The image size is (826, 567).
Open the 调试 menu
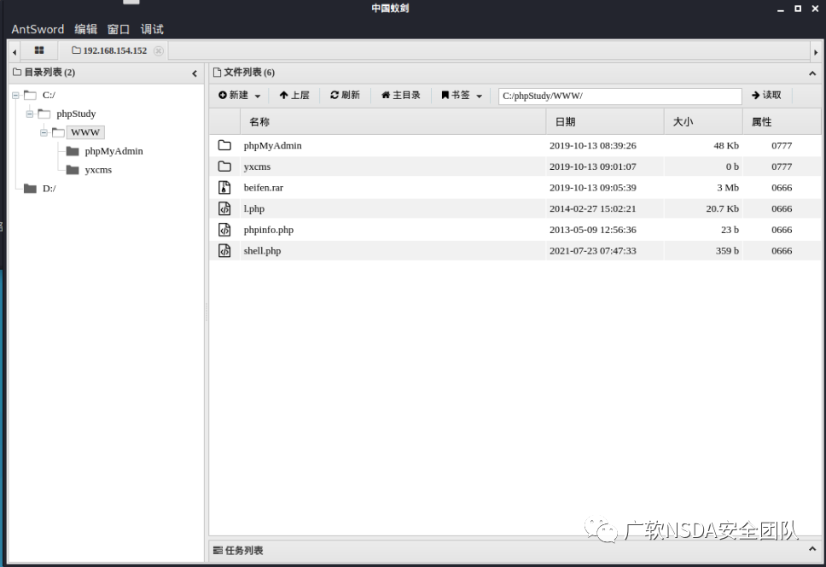[152, 30]
